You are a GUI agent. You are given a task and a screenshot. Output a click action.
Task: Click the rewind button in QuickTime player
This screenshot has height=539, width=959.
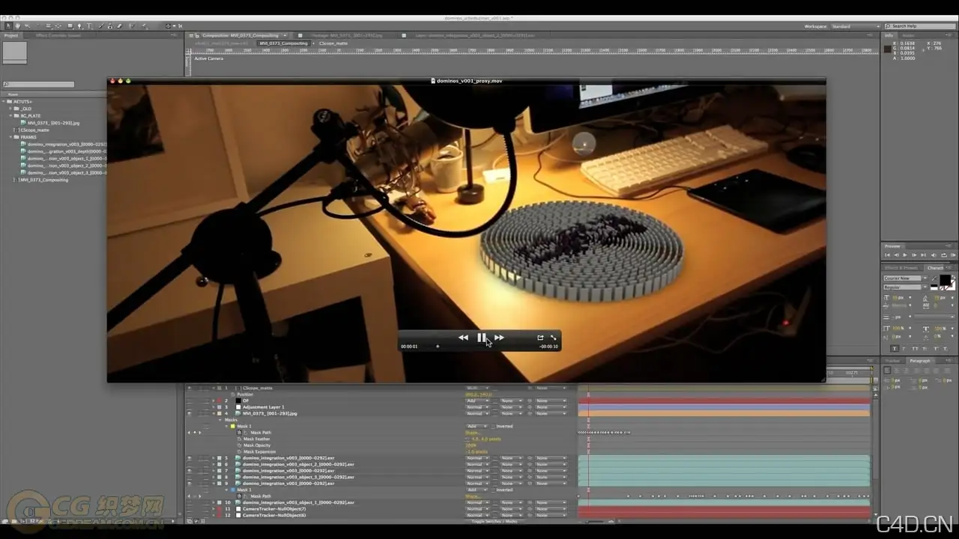(x=463, y=338)
